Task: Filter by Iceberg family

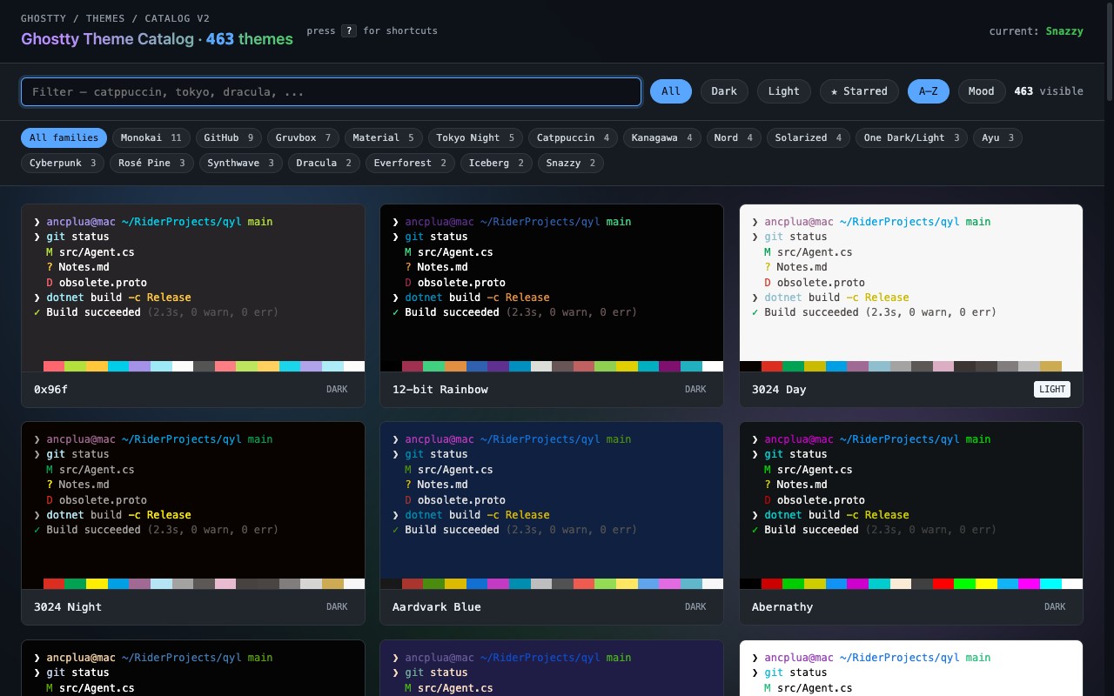Action: point(496,163)
